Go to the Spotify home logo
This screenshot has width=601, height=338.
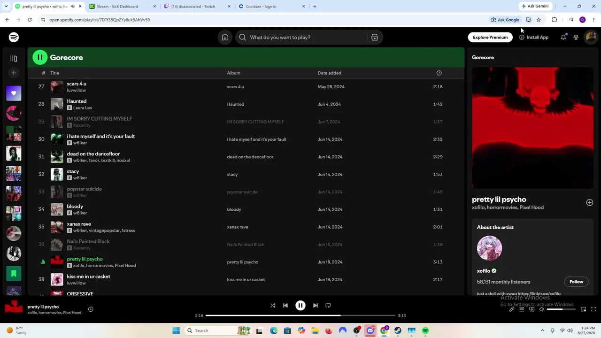click(14, 38)
